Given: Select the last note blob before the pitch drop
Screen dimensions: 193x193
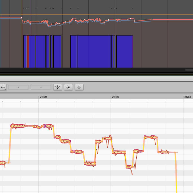Looking at the screenshot, I should pyautogui.click(x=163, y=152).
